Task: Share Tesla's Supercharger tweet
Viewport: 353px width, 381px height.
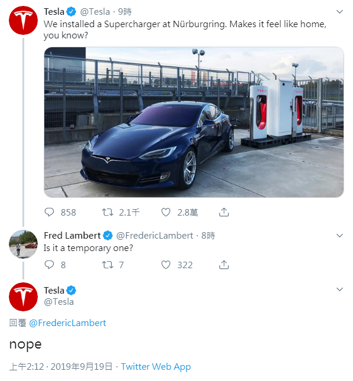Action: pos(224,212)
